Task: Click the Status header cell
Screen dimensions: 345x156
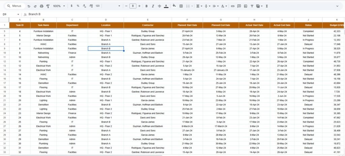Action: tap(308, 25)
